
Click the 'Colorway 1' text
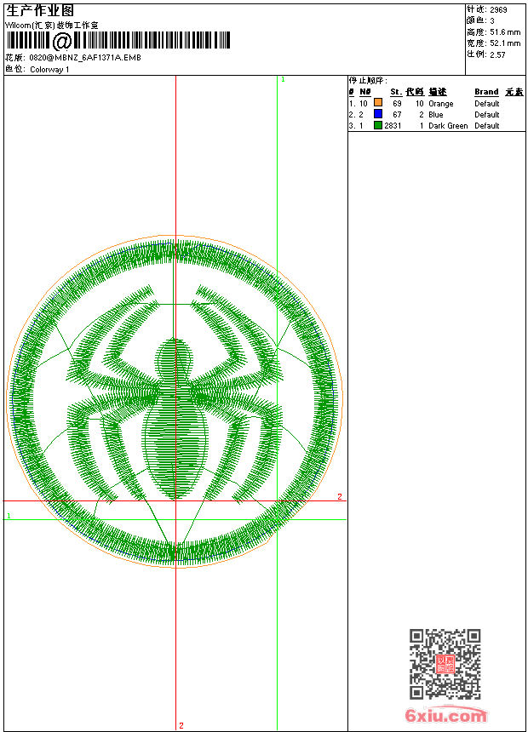(49, 70)
